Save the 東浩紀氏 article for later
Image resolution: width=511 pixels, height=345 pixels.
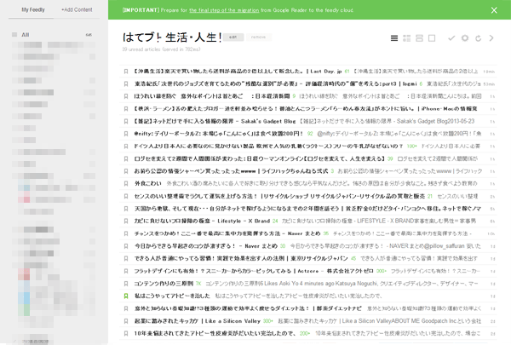coord(126,83)
